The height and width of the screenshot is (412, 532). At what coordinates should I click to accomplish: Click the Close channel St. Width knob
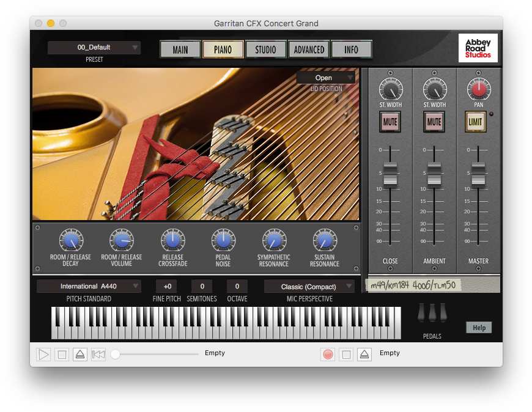[x=391, y=89]
